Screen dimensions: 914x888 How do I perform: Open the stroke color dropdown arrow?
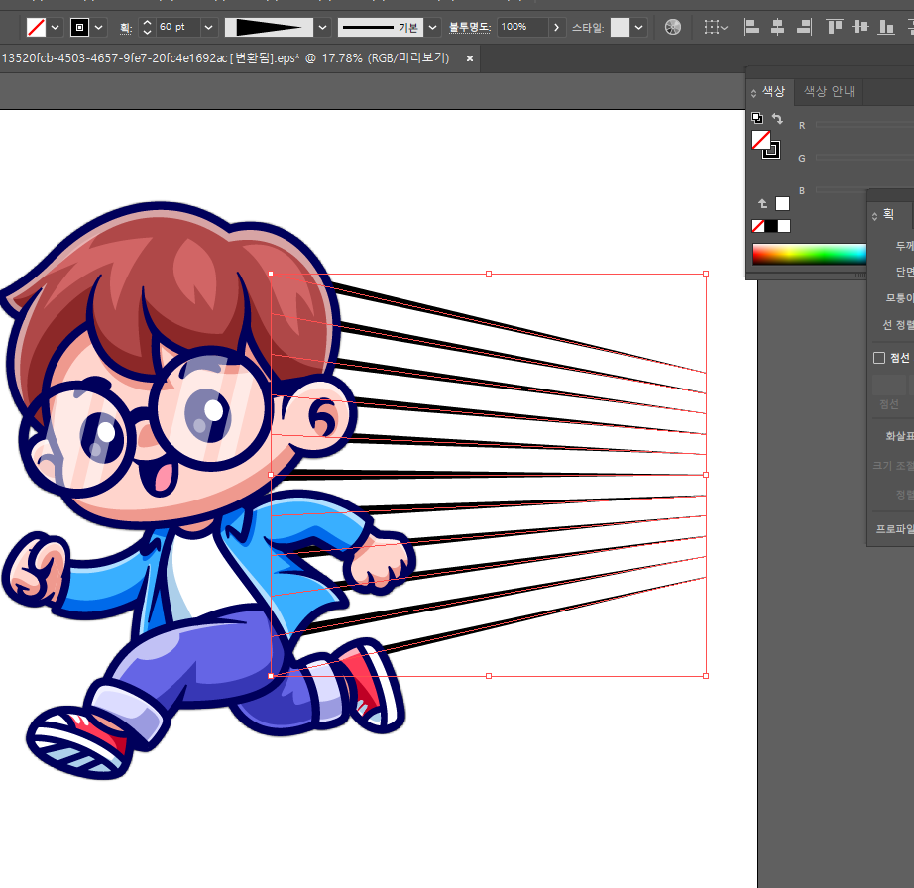click(99, 28)
